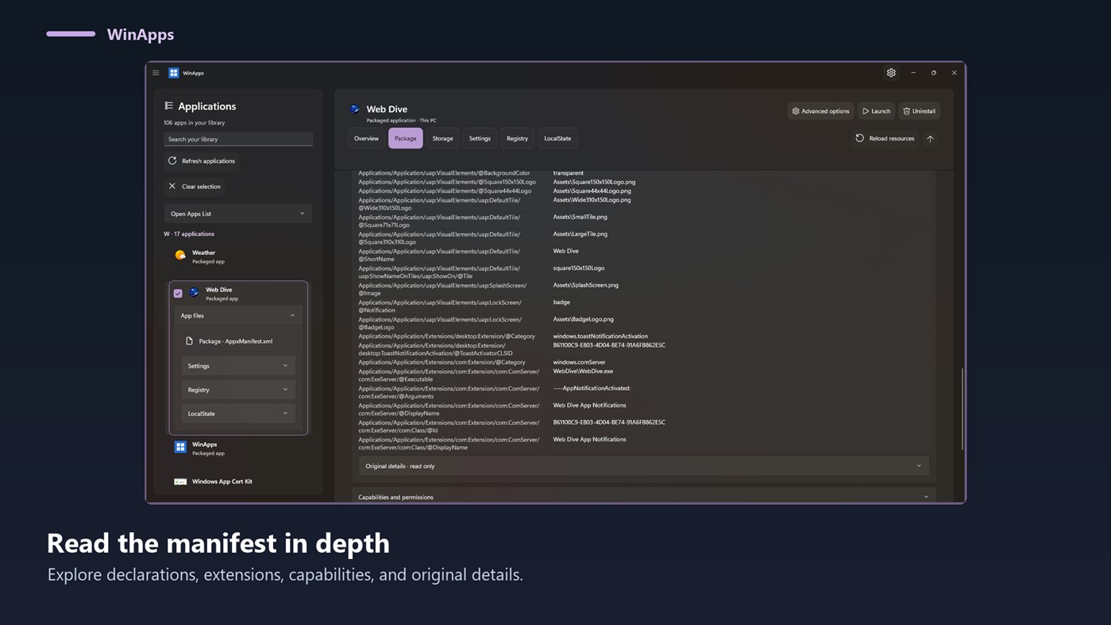Viewport: 1111px width, 625px height.
Task: Open settings gear in title bar
Action: tap(891, 73)
